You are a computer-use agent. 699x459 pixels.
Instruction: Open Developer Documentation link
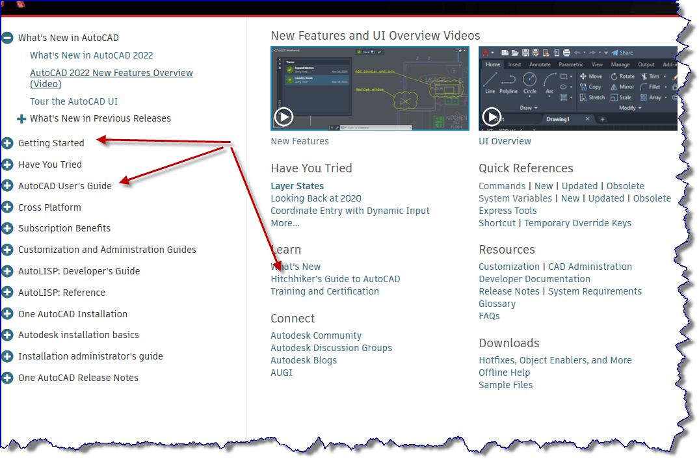click(534, 279)
